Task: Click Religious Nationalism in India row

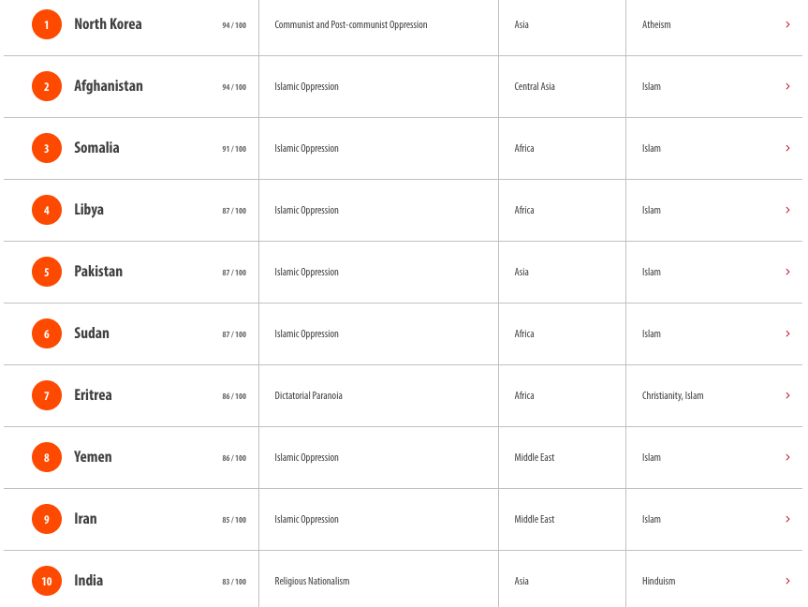Action: click(x=312, y=581)
